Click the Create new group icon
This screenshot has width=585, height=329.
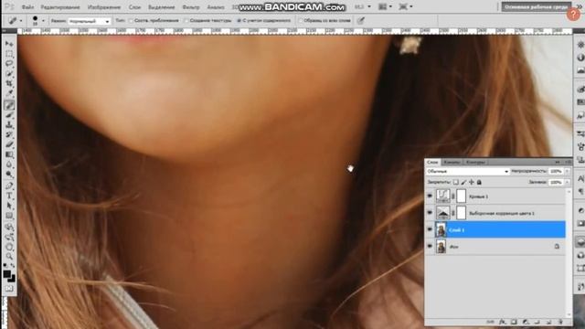pyautogui.click(x=537, y=322)
